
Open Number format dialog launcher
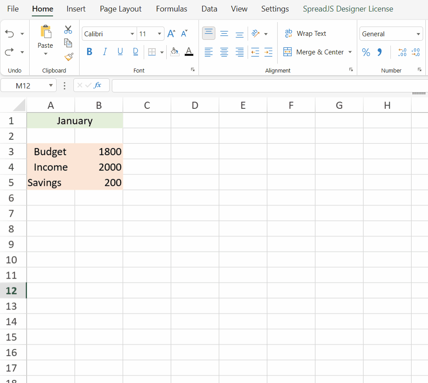[420, 69]
